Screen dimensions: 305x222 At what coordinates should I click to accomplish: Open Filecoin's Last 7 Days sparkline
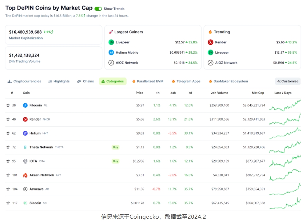(x=285, y=105)
